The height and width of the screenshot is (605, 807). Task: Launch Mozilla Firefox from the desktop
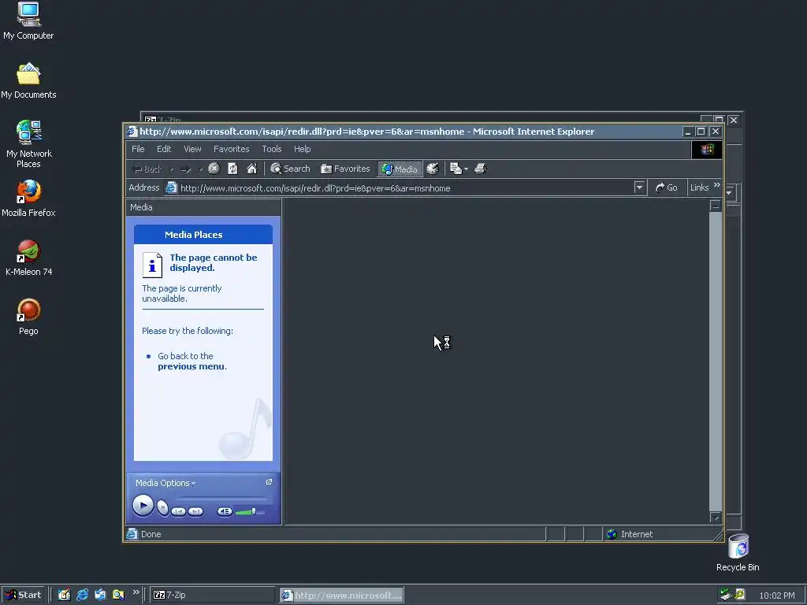[x=28, y=199]
